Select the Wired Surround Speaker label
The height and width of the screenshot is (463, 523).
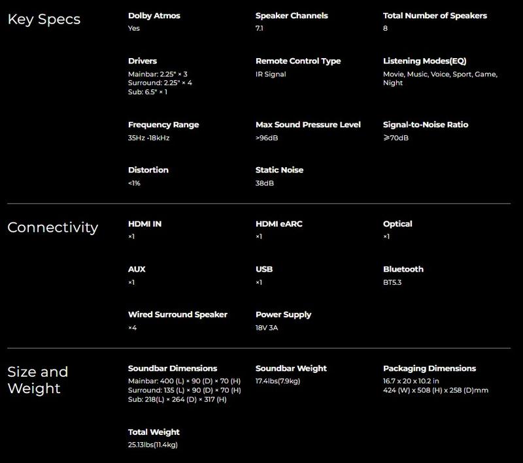click(178, 315)
